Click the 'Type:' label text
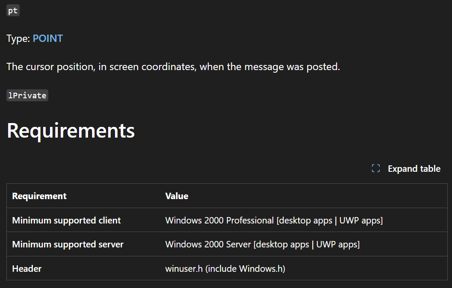The height and width of the screenshot is (288, 452). 18,38
